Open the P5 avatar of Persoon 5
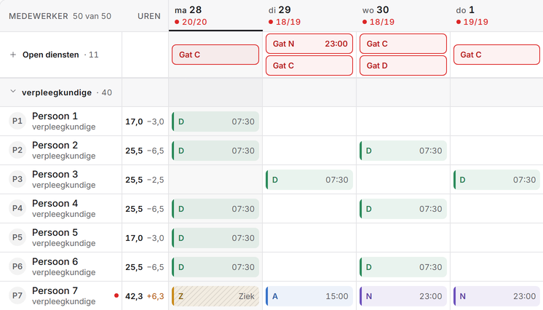The height and width of the screenshot is (310, 543). [17, 237]
